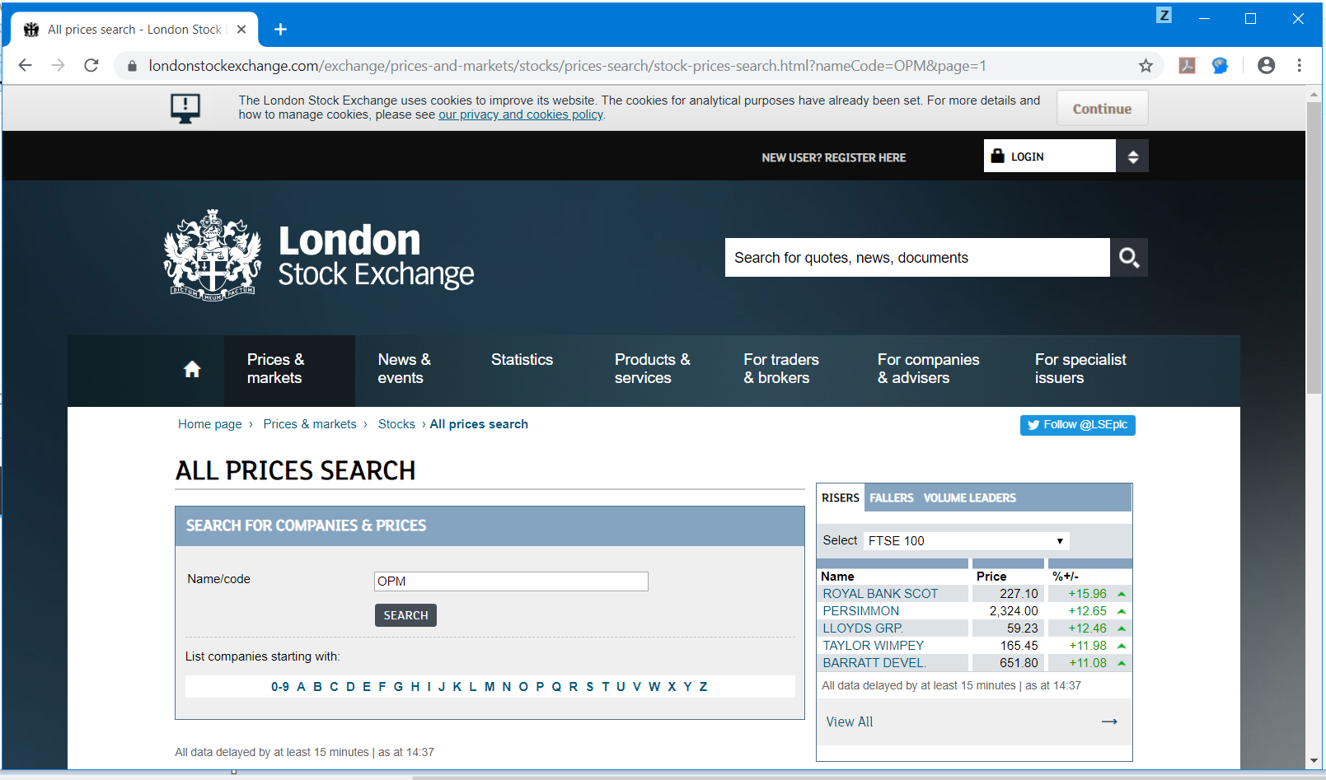
Task: Click the London Stock Exchange crest logo
Action: point(213,255)
